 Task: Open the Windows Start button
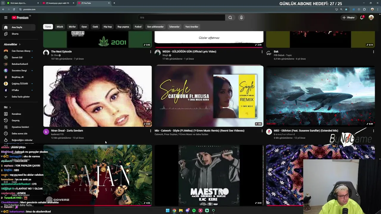point(168,210)
